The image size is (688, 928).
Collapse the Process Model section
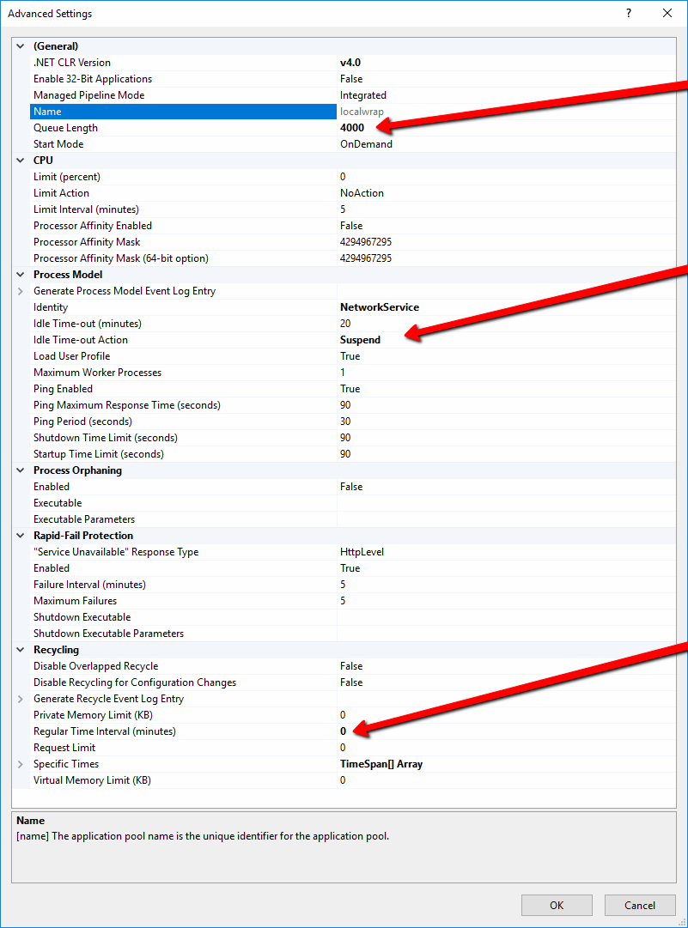21,275
